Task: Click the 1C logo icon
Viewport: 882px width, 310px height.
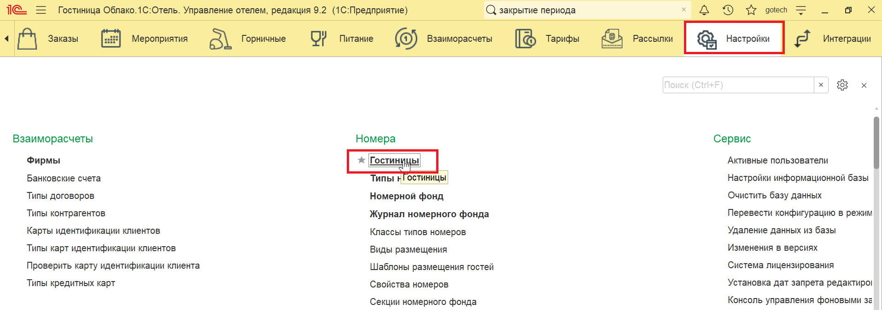Action: tap(17, 10)
